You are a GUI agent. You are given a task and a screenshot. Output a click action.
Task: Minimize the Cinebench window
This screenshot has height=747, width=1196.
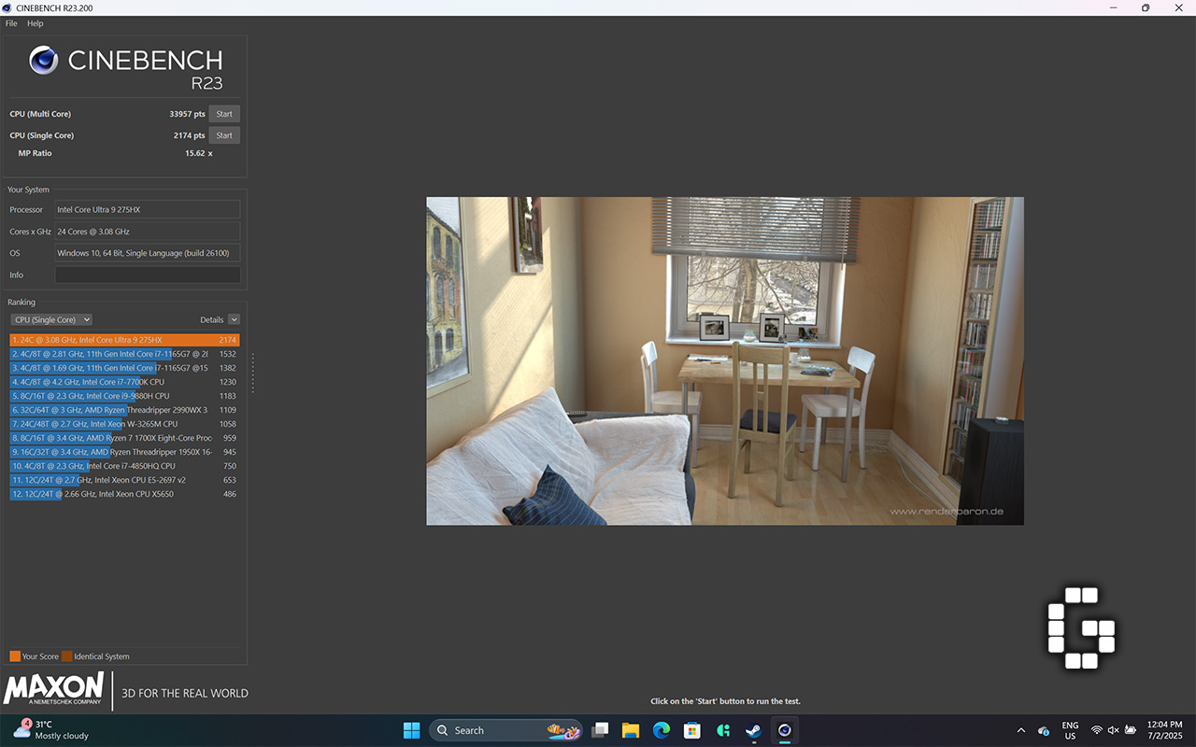1114,7
